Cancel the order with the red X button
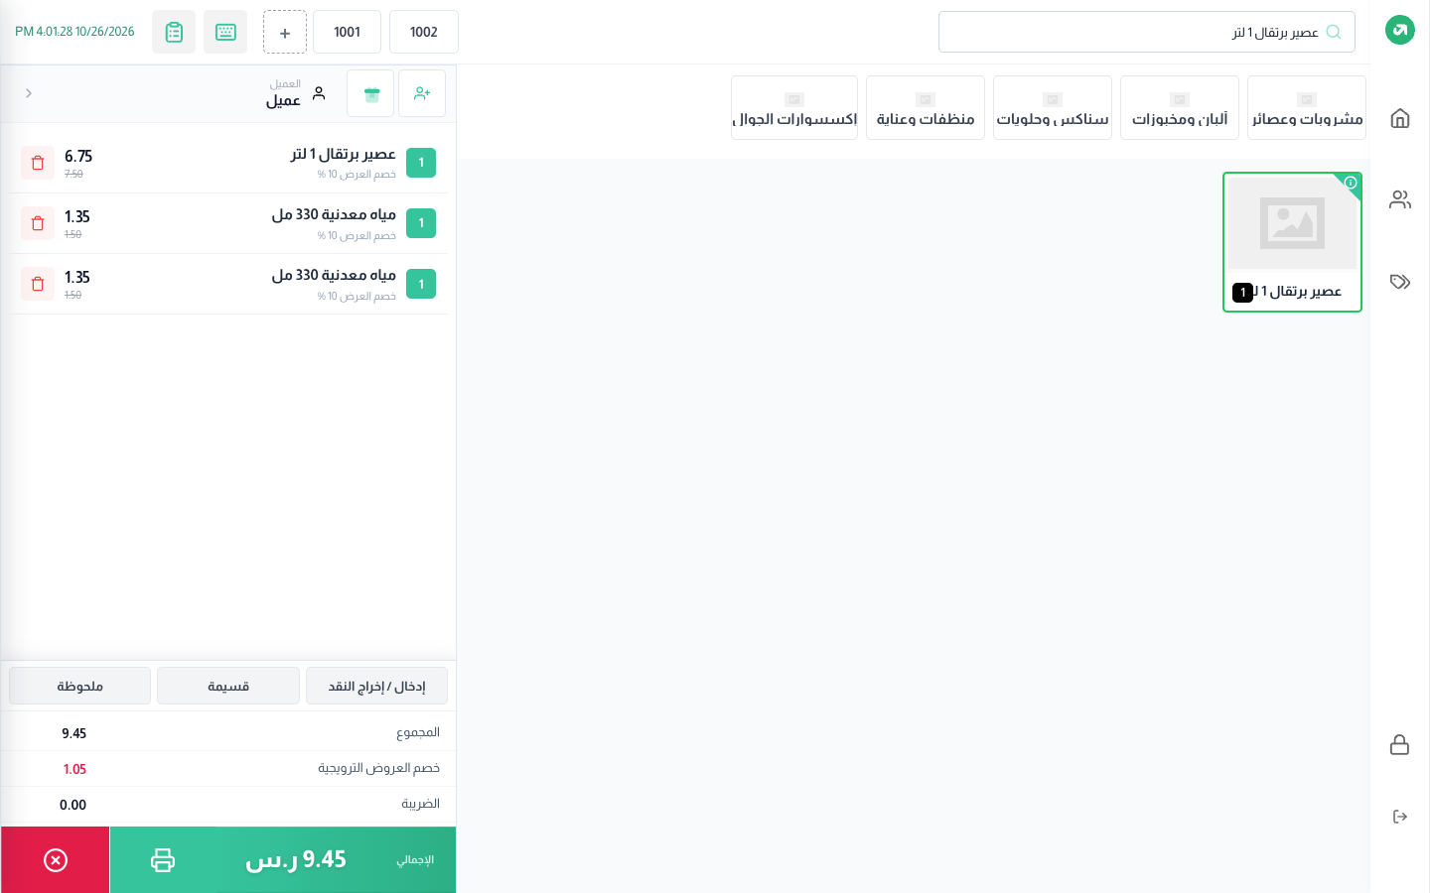Viewport: 1430px width, 893px height. coord(56,860)
